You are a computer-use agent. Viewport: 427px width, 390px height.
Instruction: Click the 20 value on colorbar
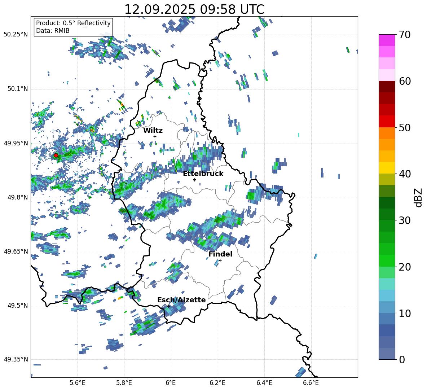click(x=405, y=267)
